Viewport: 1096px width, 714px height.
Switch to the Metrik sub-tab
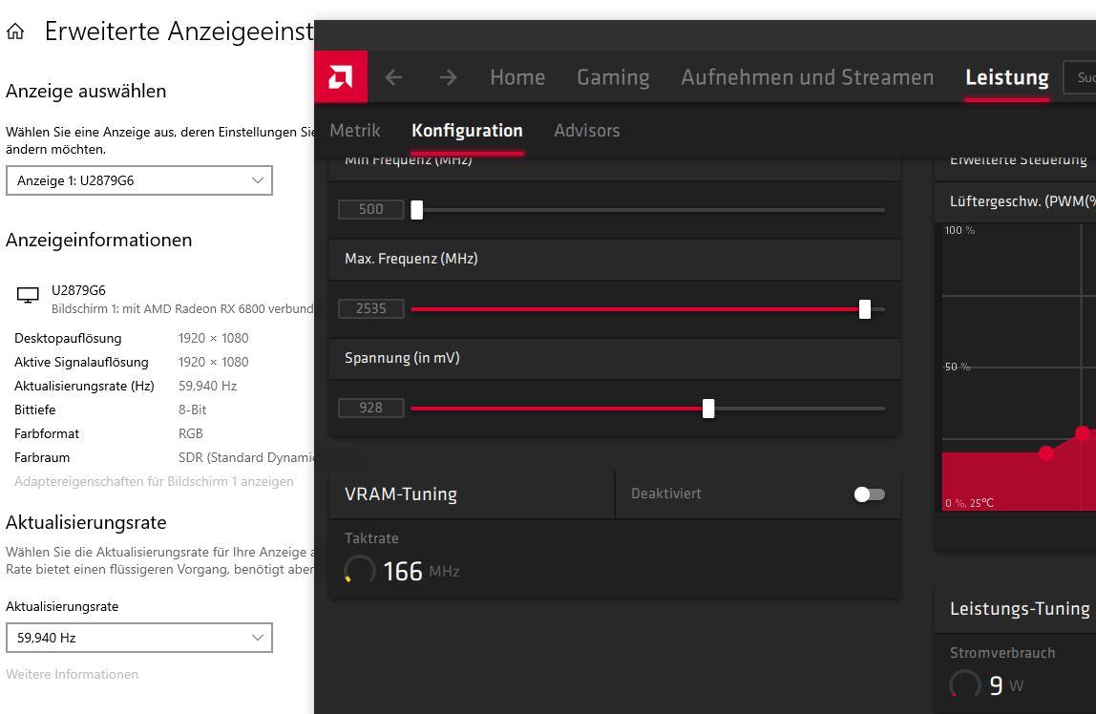click(x=354, y=131)
